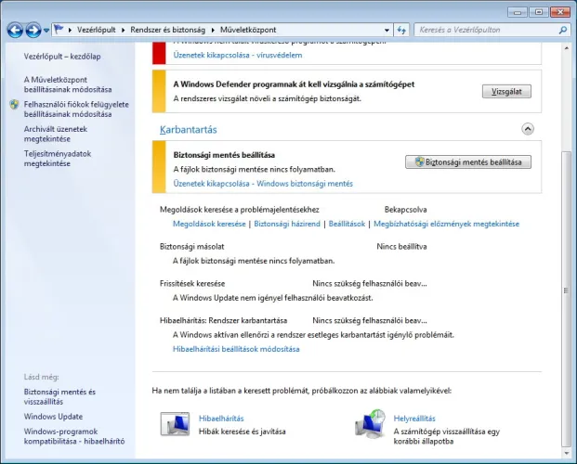Click 'Üzenetek kikapcsolása - vírusvédelem' link
This screenshot has width=577, height=464.
(x=238, y=55)
